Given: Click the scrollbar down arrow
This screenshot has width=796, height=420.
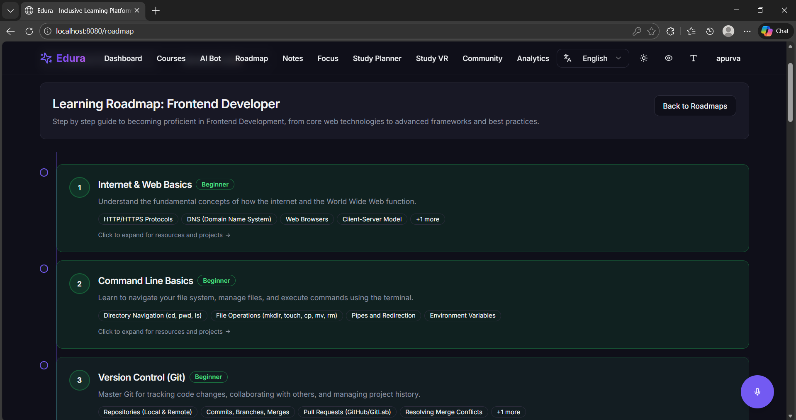Looking at the screenshot, I should point(790,416).
